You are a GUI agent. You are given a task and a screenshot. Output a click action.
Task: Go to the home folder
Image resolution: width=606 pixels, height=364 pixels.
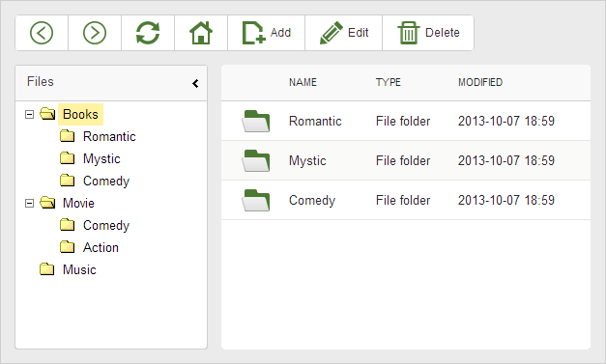(201, 33)
